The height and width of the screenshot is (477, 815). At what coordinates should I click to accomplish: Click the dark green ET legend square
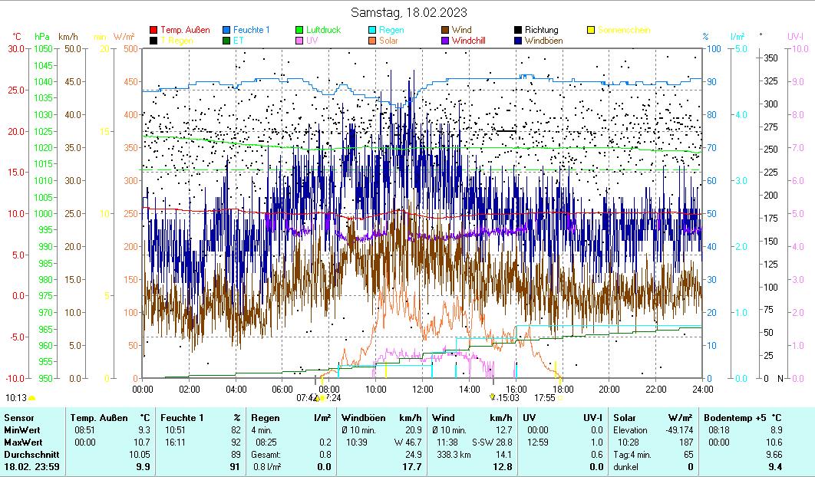pos(226,41)
